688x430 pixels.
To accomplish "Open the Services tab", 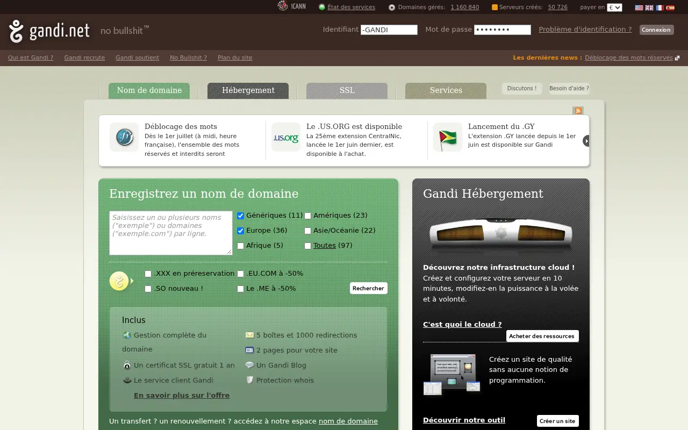I will tap(446, 90).
